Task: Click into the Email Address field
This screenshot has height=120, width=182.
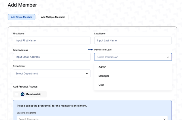Action: tap(52, 57)
